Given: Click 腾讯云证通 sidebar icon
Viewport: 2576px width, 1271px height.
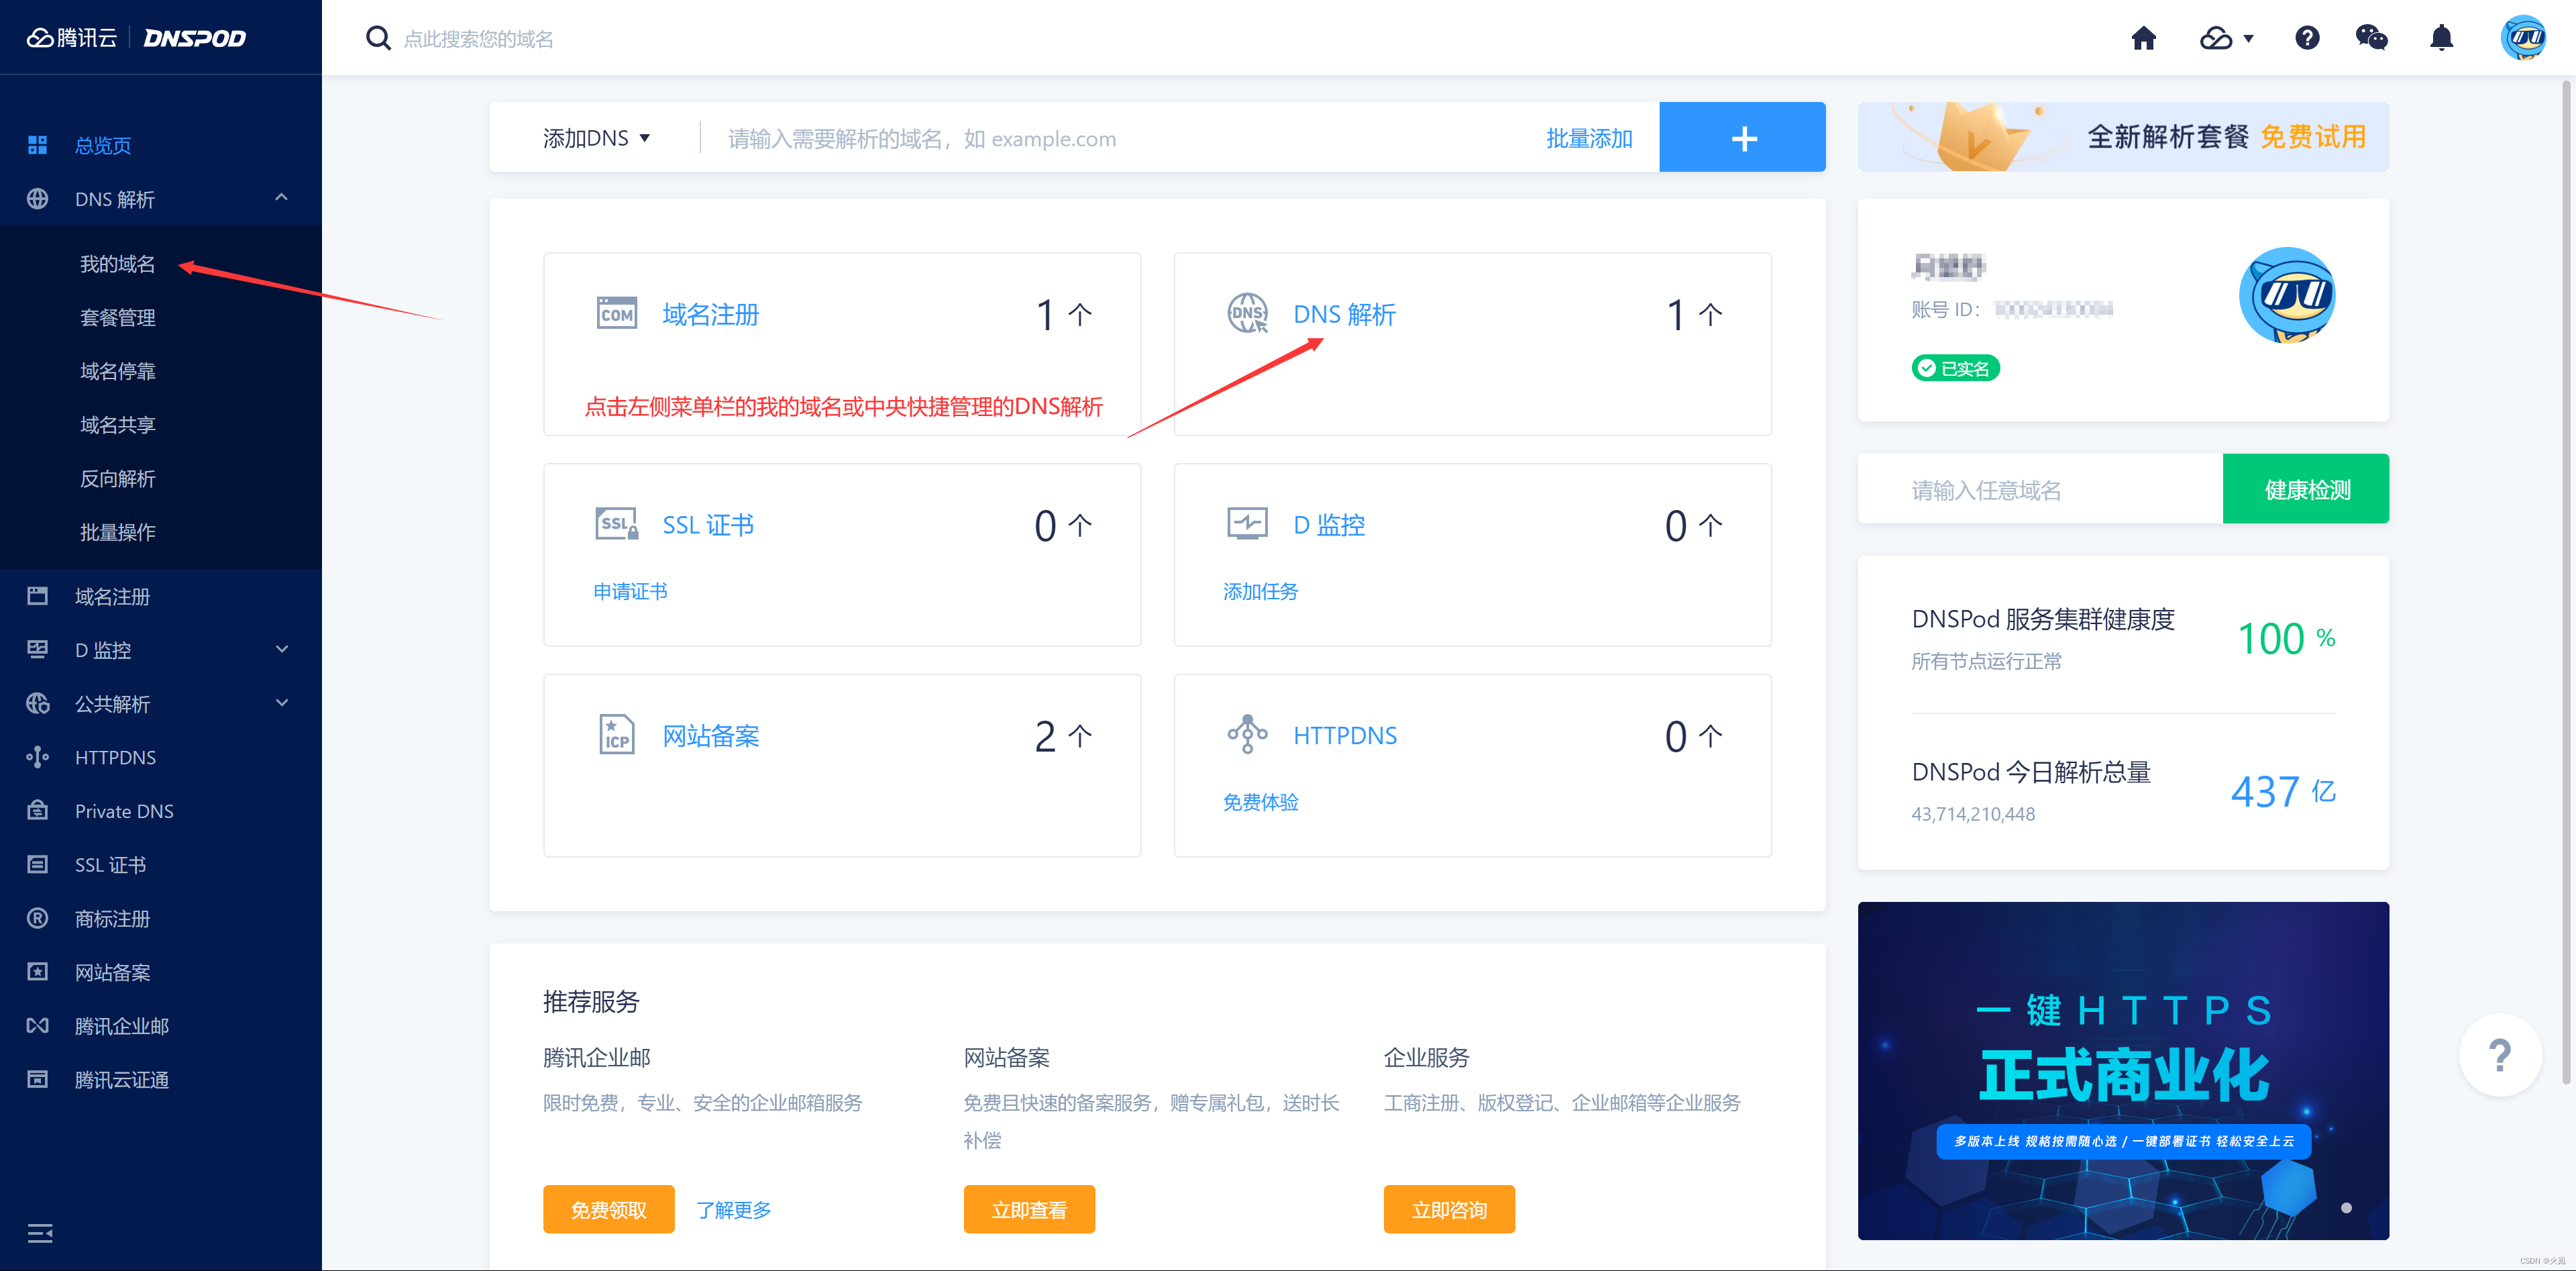Looking at the screenshot, I should click(37, 1079).
